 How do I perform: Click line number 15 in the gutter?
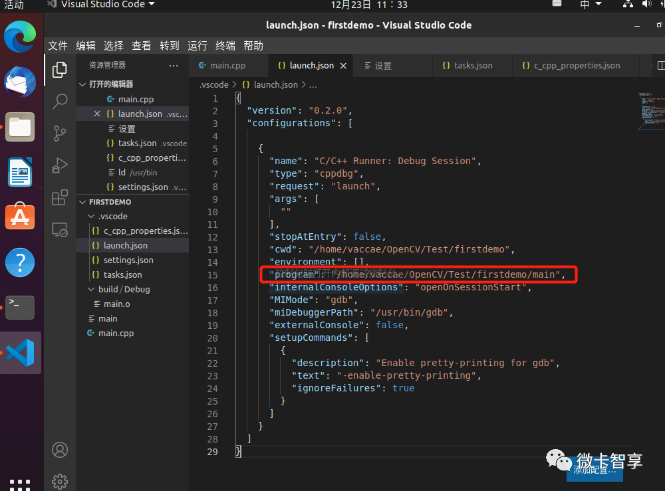point(213,275)
